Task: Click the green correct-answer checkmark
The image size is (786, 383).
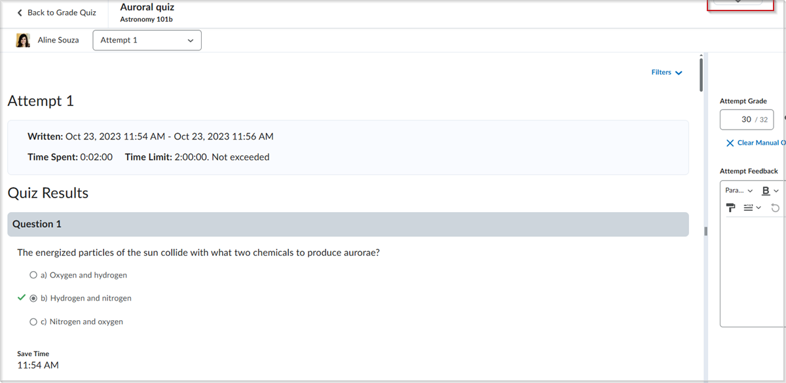Action: (x=22, y=298)
